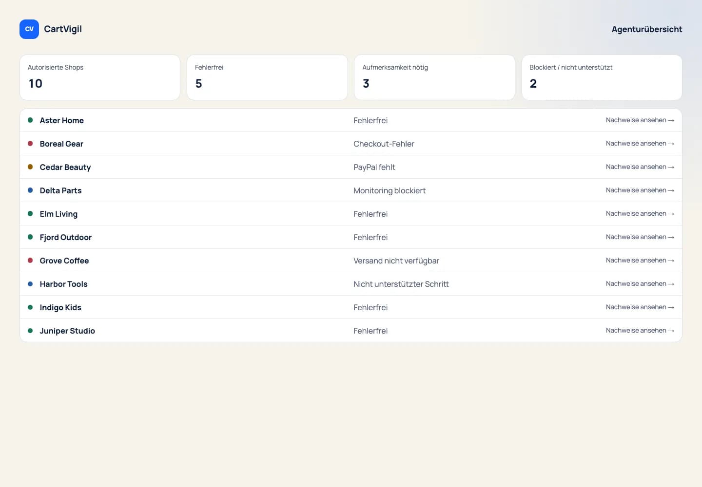Select the Agenturübersicht header item

point(647,29)
